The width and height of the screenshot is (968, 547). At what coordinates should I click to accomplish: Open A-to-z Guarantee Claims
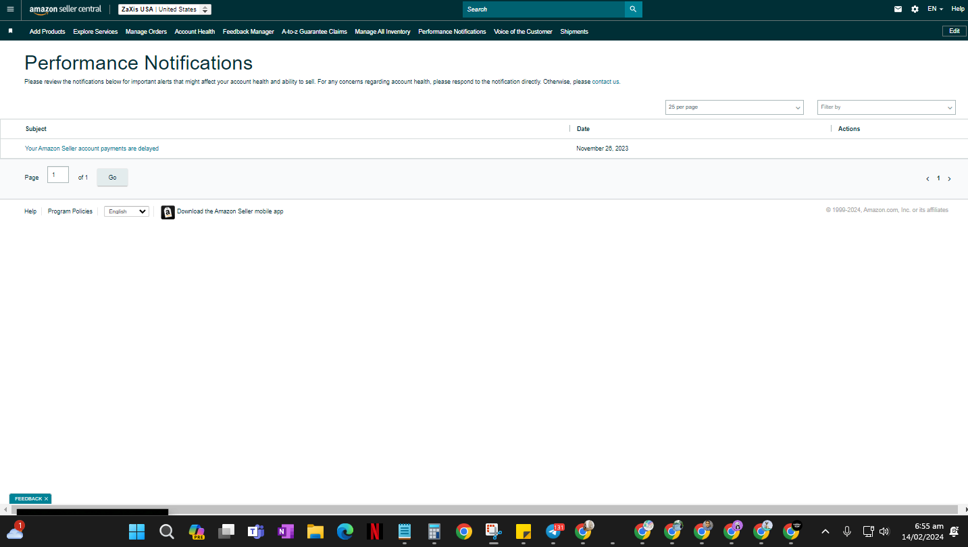pyautogui.click(x=314, y=32)
